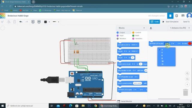Redo the last undone action

[x=27, y=22]
